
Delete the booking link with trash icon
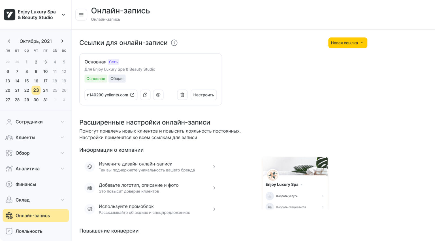point(182,95)
